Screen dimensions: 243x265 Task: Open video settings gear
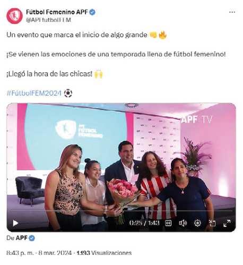pos(197,223)
